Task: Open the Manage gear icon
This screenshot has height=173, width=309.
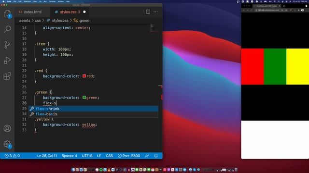Action: tap(7, 144)
